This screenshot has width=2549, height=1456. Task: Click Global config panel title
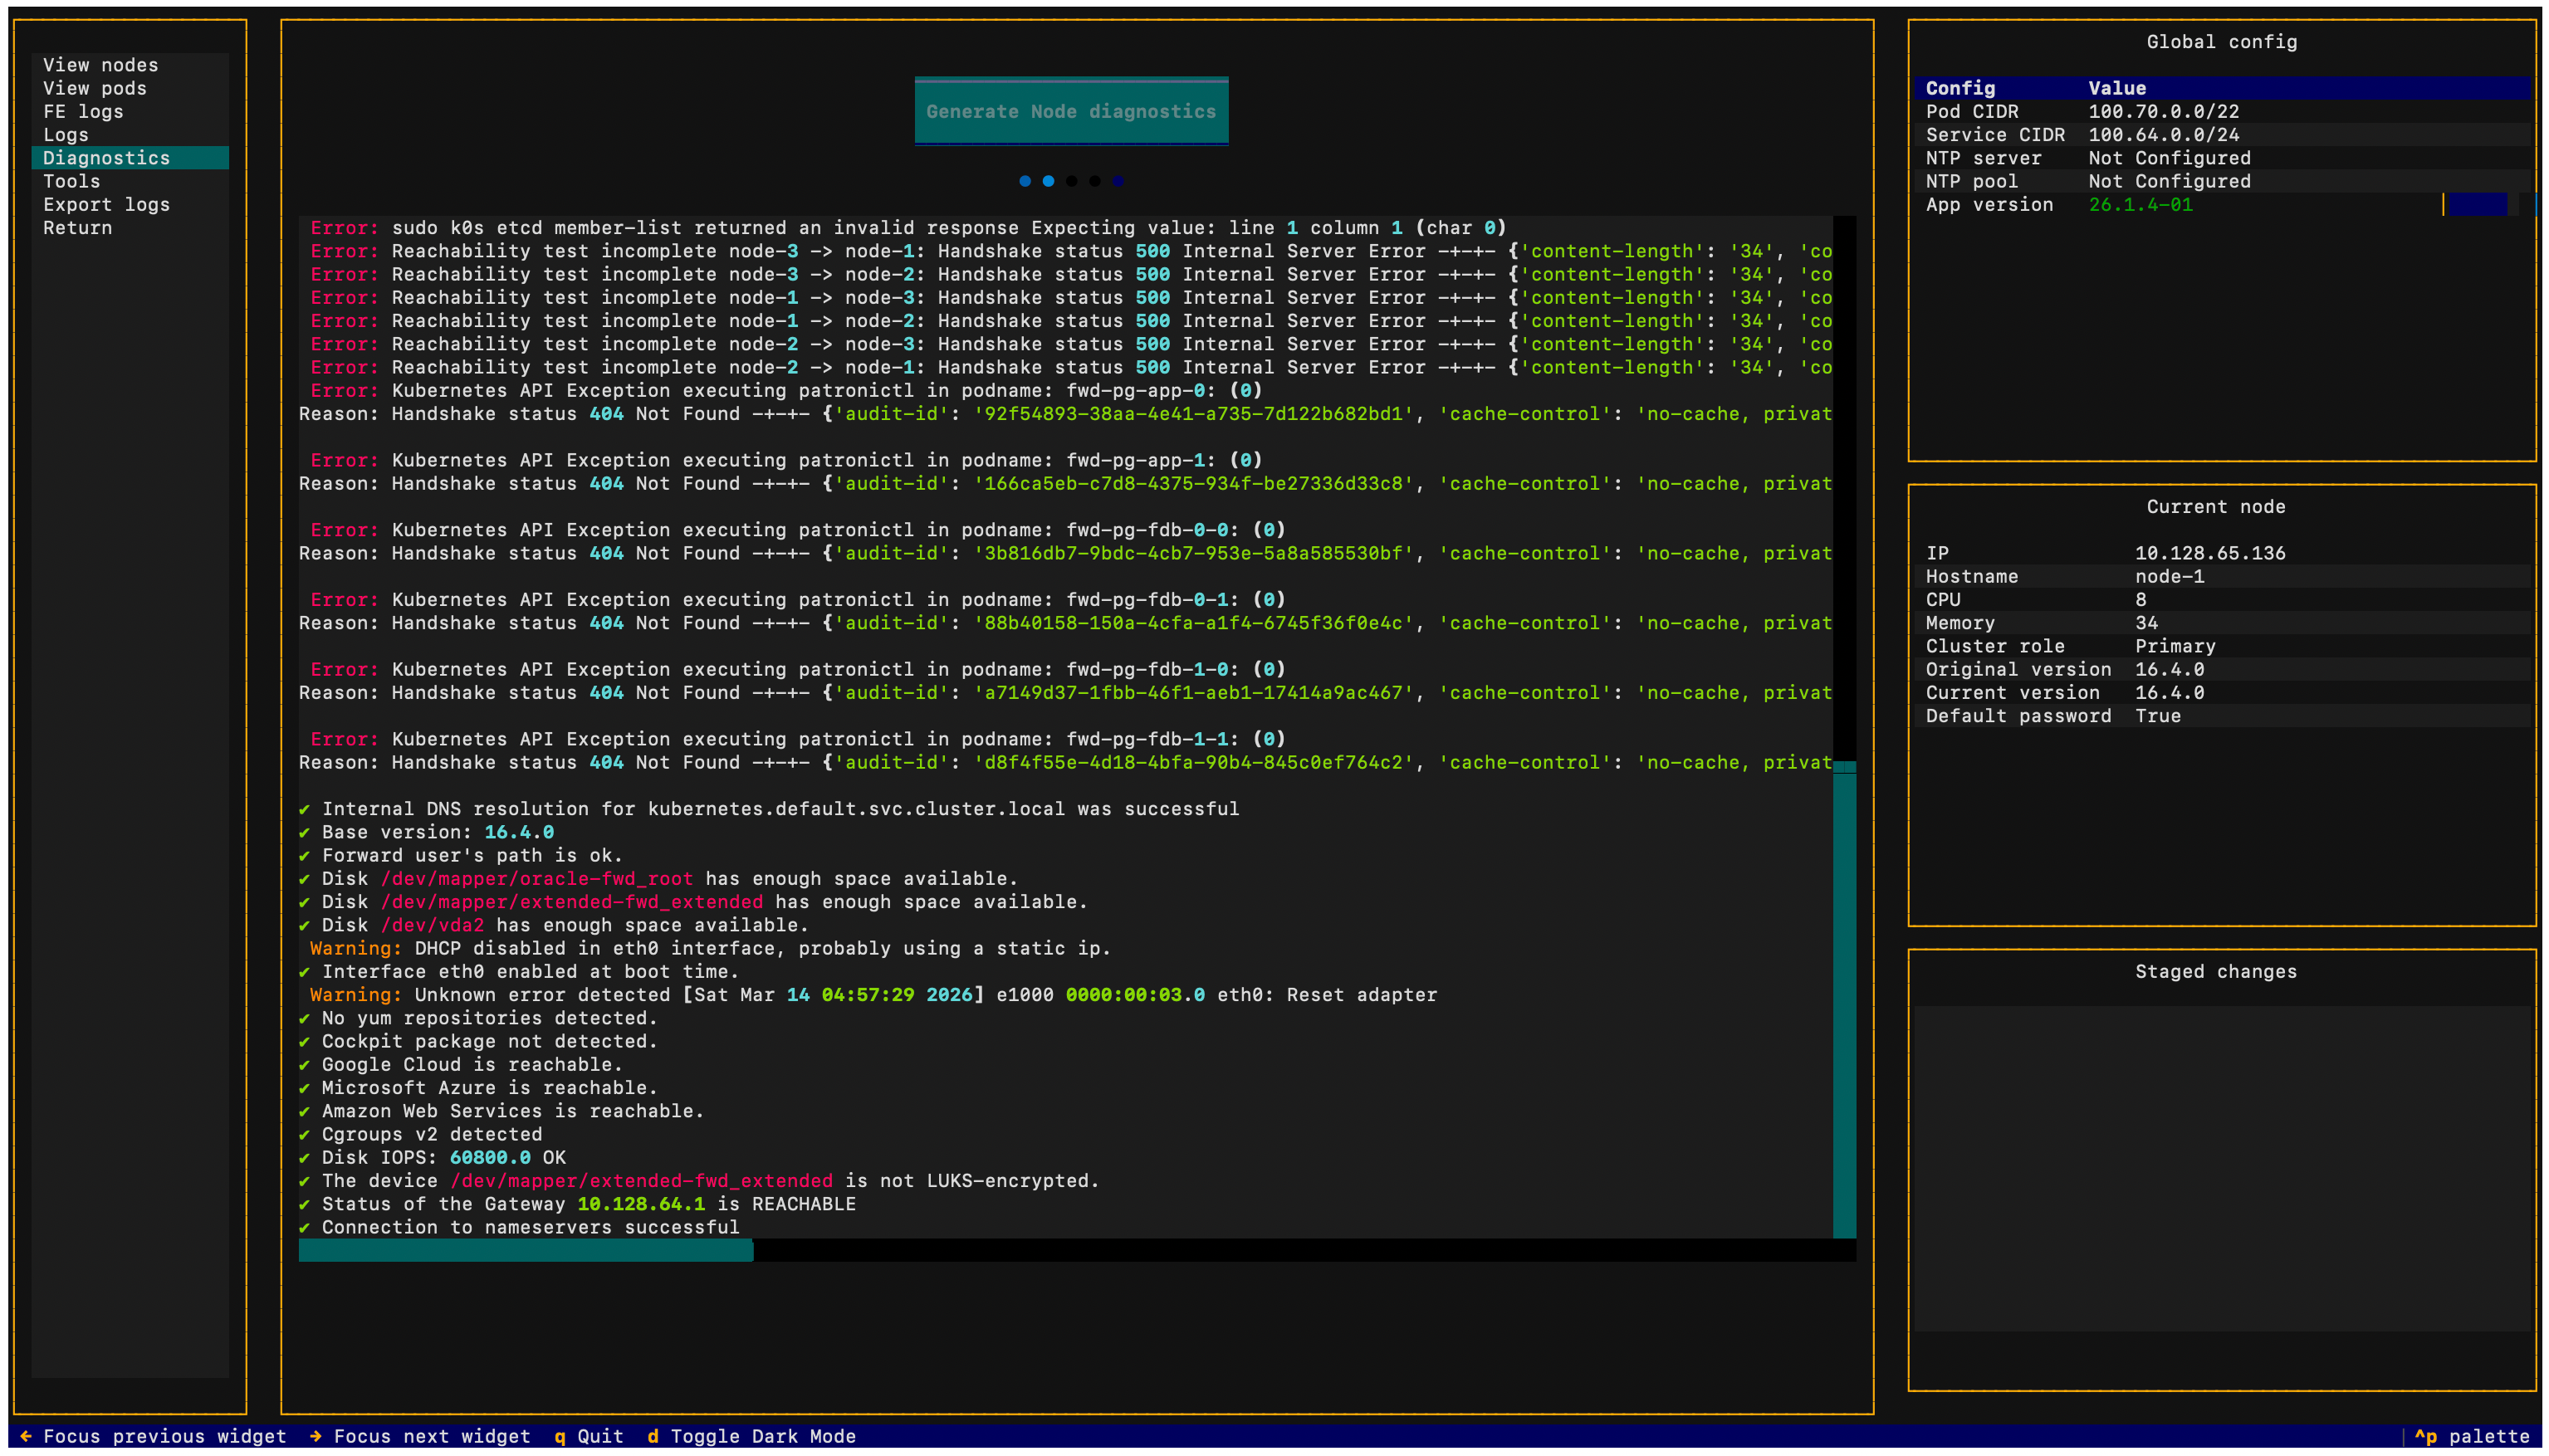point(2222,42)
